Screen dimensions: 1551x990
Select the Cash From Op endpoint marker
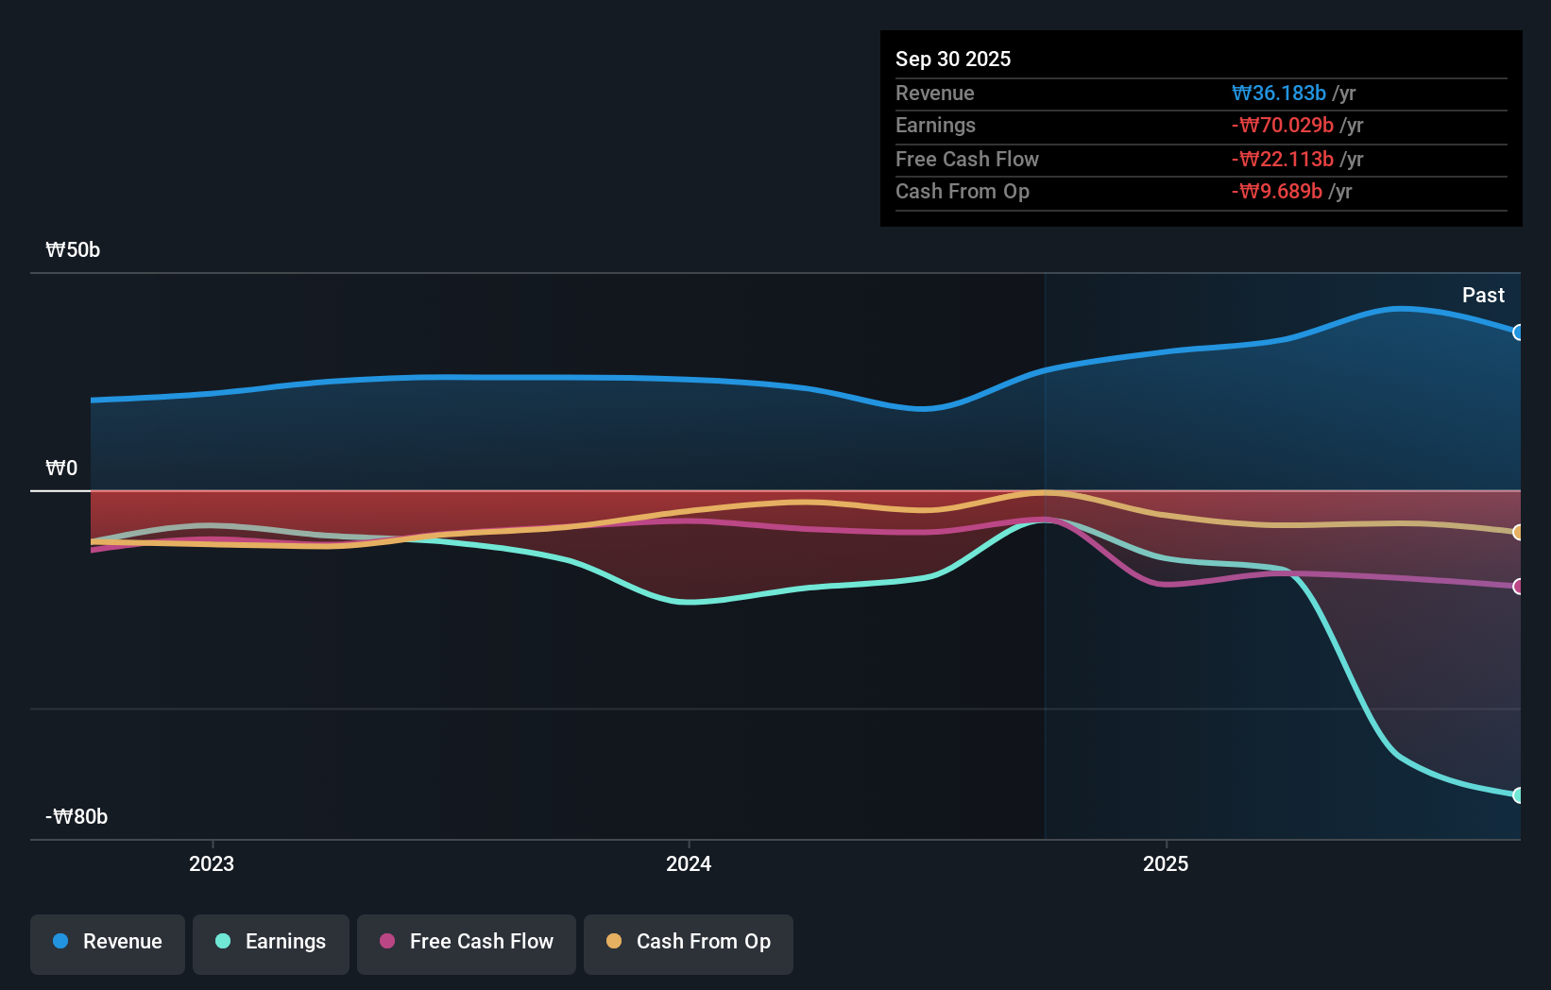[1519, 532]
